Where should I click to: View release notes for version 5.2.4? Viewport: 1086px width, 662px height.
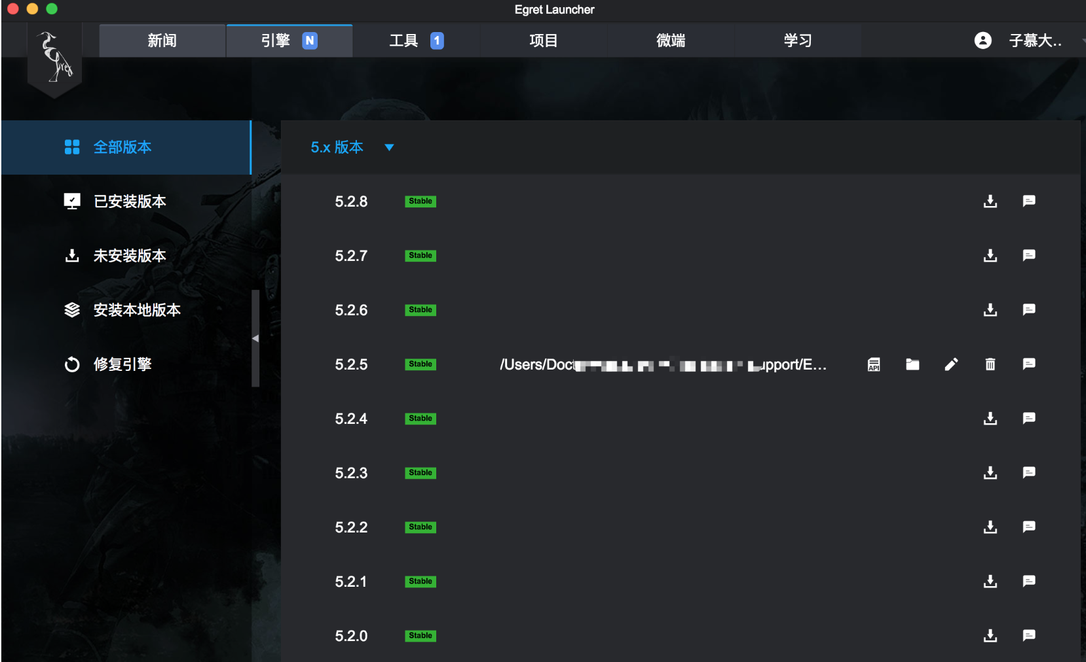1029,418
